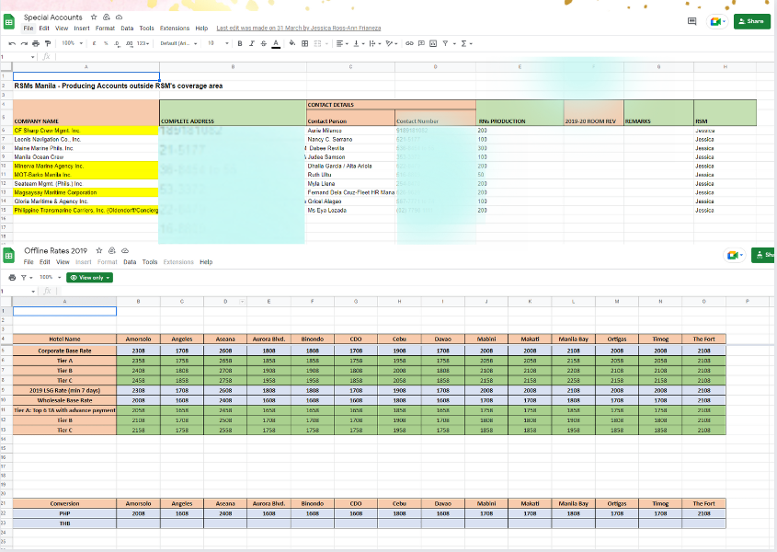Insert comment from toolbar
Image resolution: width=777 pixels, height=552 pixels.
(x=421, y=43)
